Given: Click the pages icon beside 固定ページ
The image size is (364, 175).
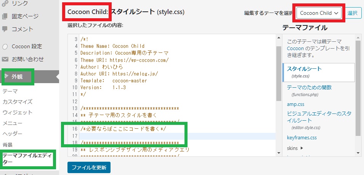Looking at the screenshot, I should pyautogui.click(x=5, y=16).
